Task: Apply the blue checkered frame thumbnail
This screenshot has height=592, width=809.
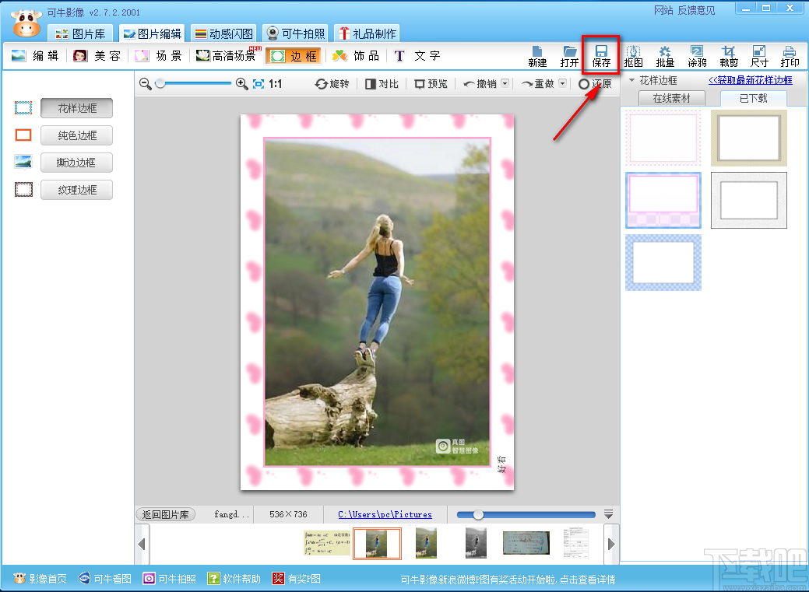Action: 663,262
